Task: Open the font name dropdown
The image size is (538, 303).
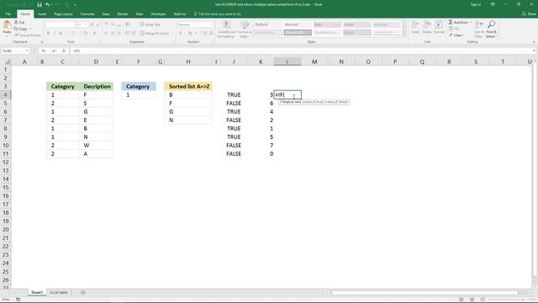Action: (74, 24)
